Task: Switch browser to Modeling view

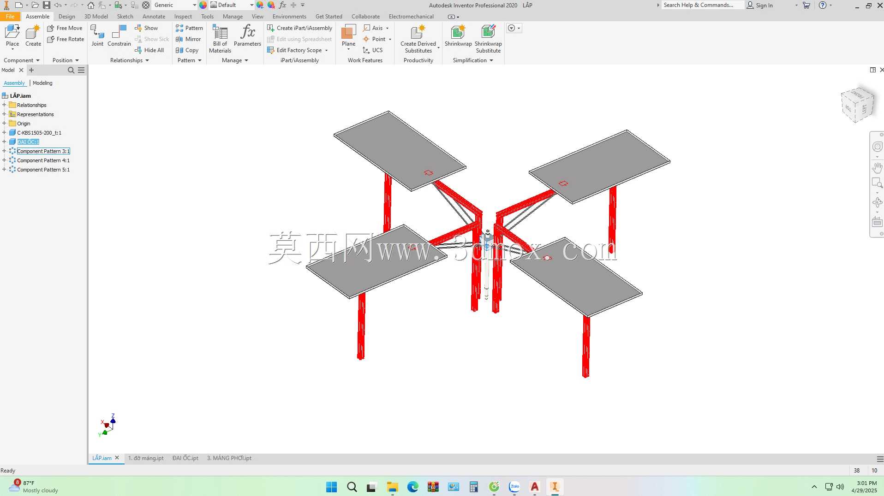Action: click(42, 83)
